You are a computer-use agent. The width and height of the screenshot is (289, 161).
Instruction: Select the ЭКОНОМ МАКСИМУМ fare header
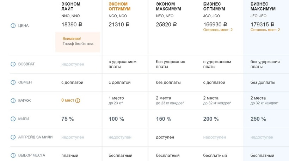168,6
